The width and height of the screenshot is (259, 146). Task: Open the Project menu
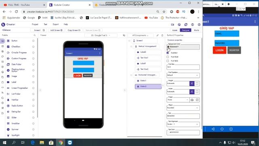tap(35, 24)
